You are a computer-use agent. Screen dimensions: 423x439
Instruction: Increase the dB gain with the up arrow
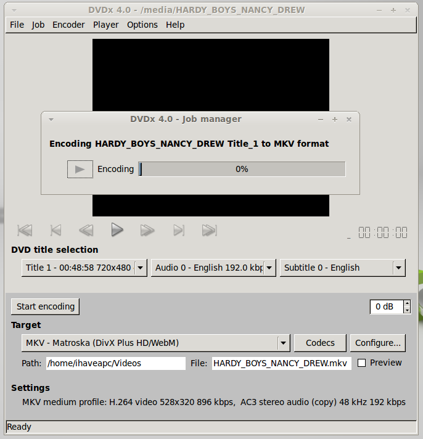(408, 303)
